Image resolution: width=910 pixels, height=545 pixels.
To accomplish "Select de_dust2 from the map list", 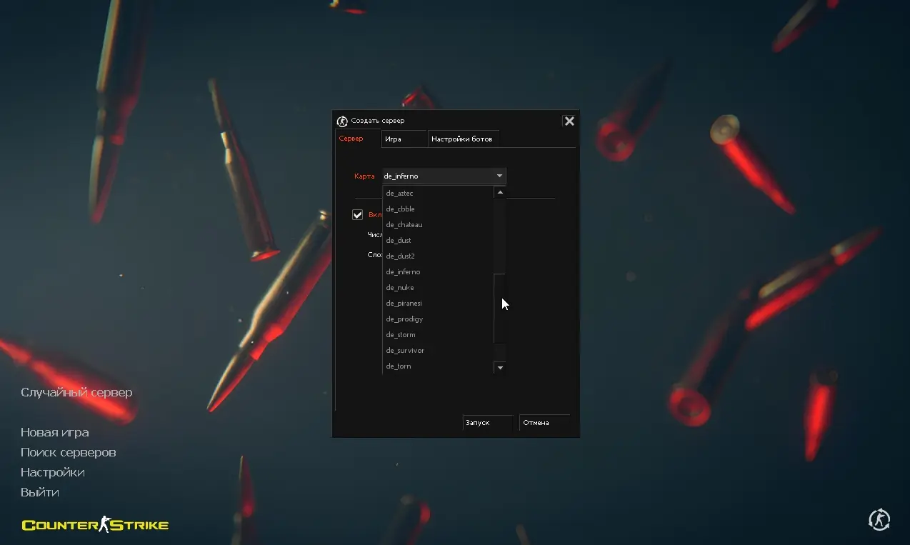I will pos(401,256).
